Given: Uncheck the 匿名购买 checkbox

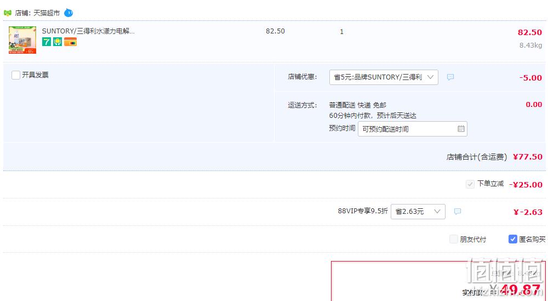Looking at the screenshot, I should pos(512,239).
